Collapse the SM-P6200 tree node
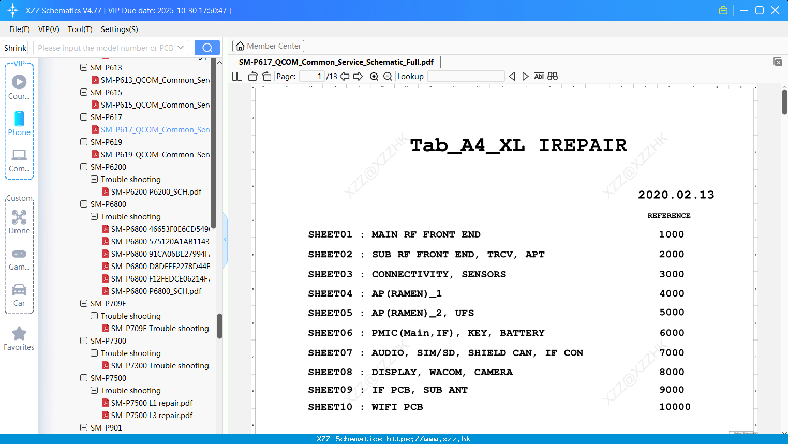The height and width of the screenshot is (444, 788). (x=84, y=167)
